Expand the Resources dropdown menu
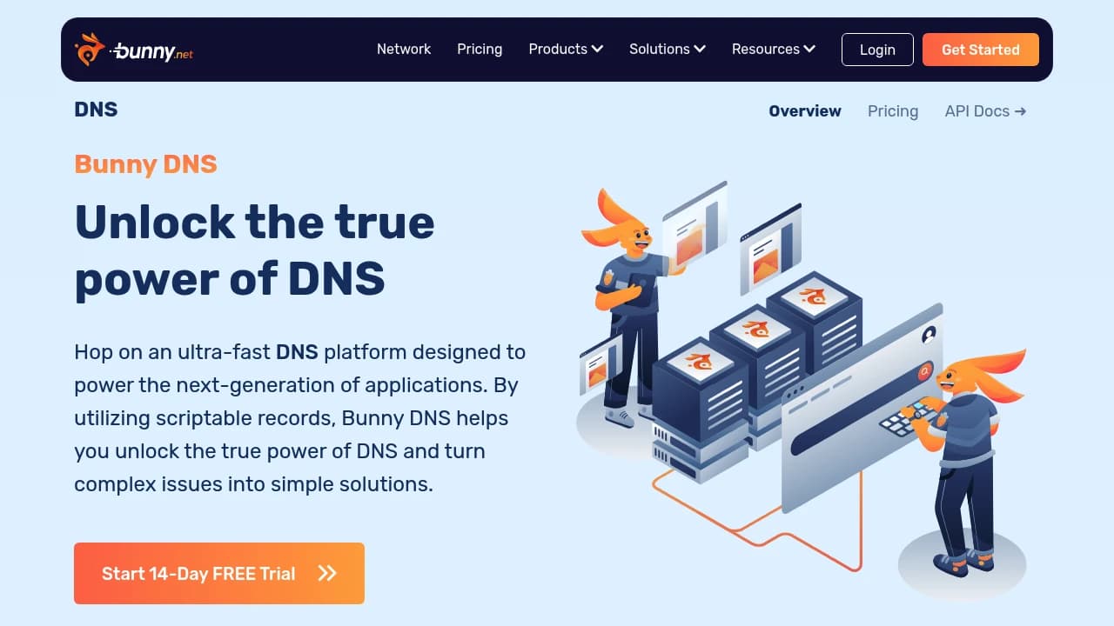 pos(774,49)
